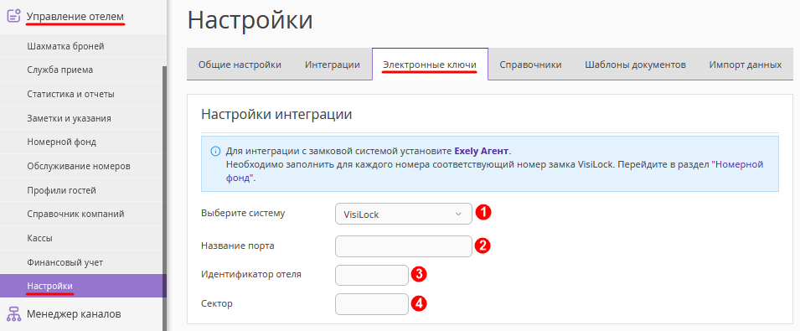
Task: Click the info icon in the blue notice
Action: coord(215,152)
